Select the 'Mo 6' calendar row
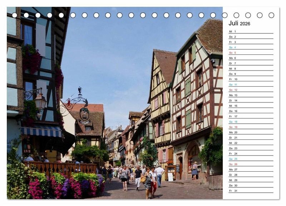286x206 pixels. tap(251, 58)
